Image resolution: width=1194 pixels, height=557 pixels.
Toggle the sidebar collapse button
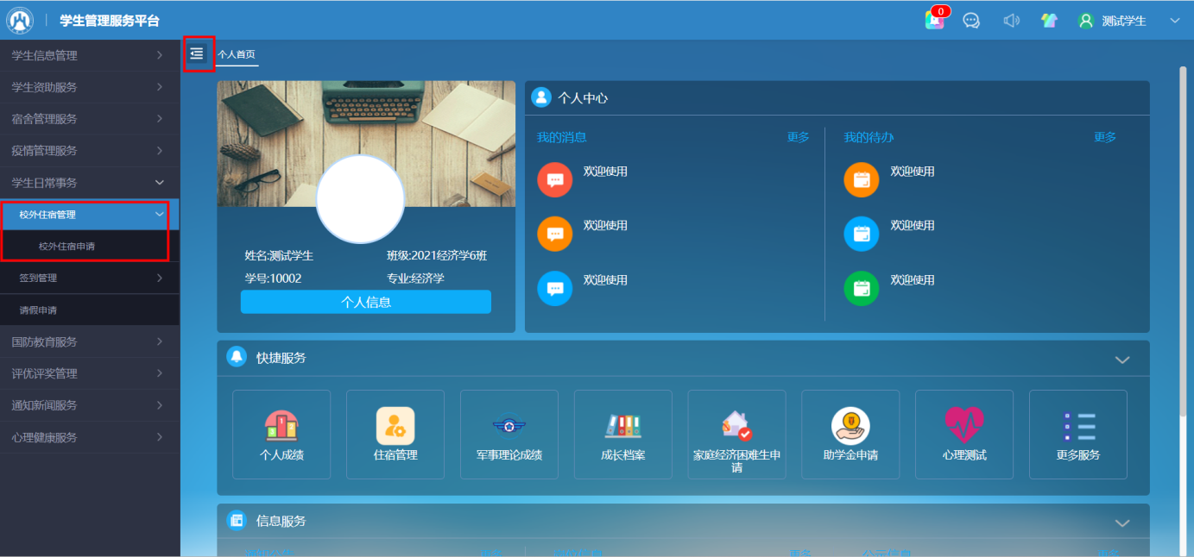point(198,53)
